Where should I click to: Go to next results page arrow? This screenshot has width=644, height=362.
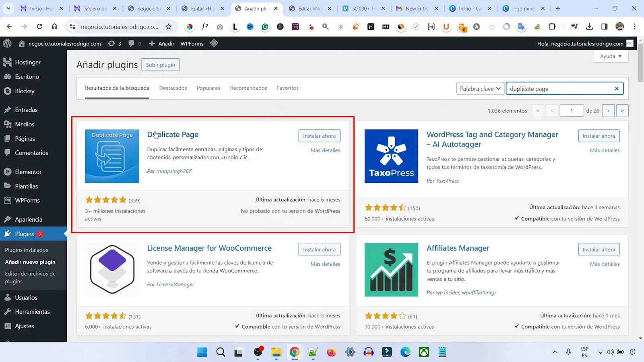tap(608, 111)
